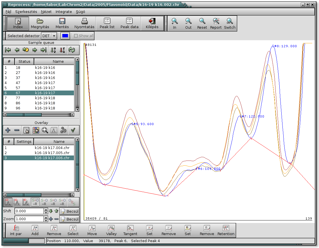Open the Int par integration parameters
This screenshot has width=319, height=248.
click(16, 230)
